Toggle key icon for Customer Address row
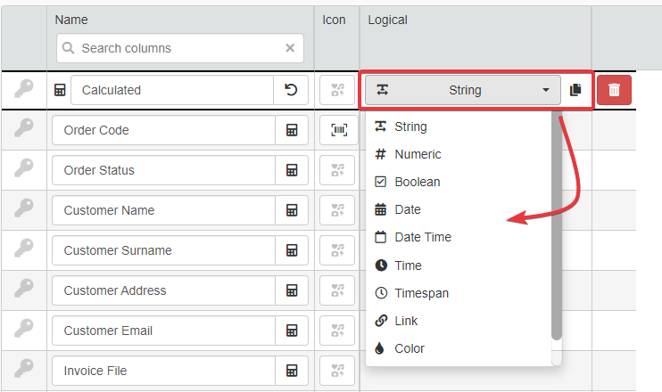The height and width of the screenshot is (392, 662). coord(23,290)
